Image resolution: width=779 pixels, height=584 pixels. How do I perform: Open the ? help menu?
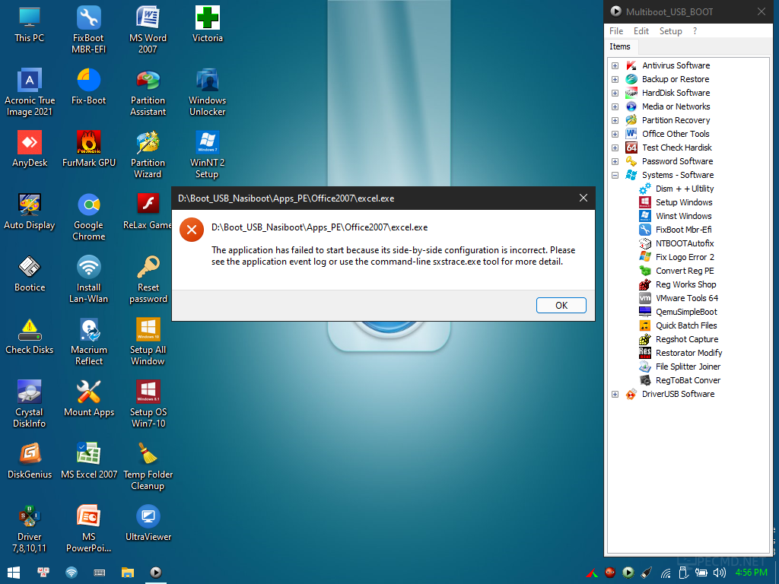(695, 30)
